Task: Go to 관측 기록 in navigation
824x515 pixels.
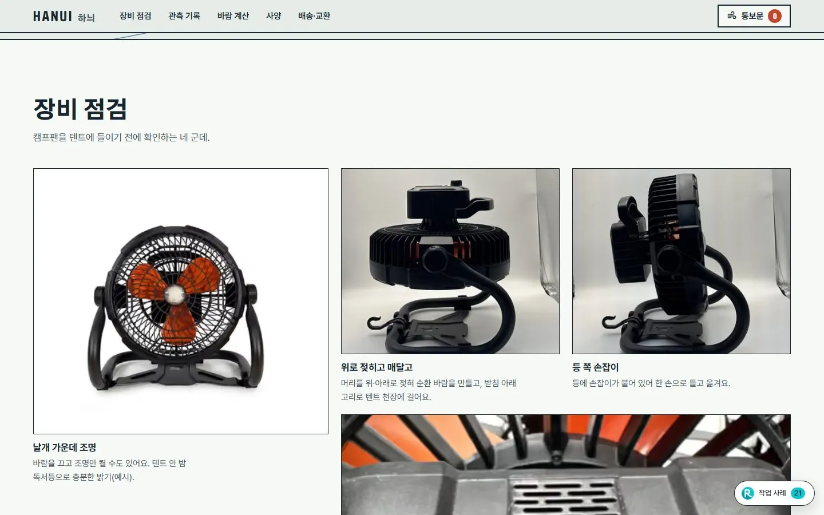Action: click(x=184, y=16)
